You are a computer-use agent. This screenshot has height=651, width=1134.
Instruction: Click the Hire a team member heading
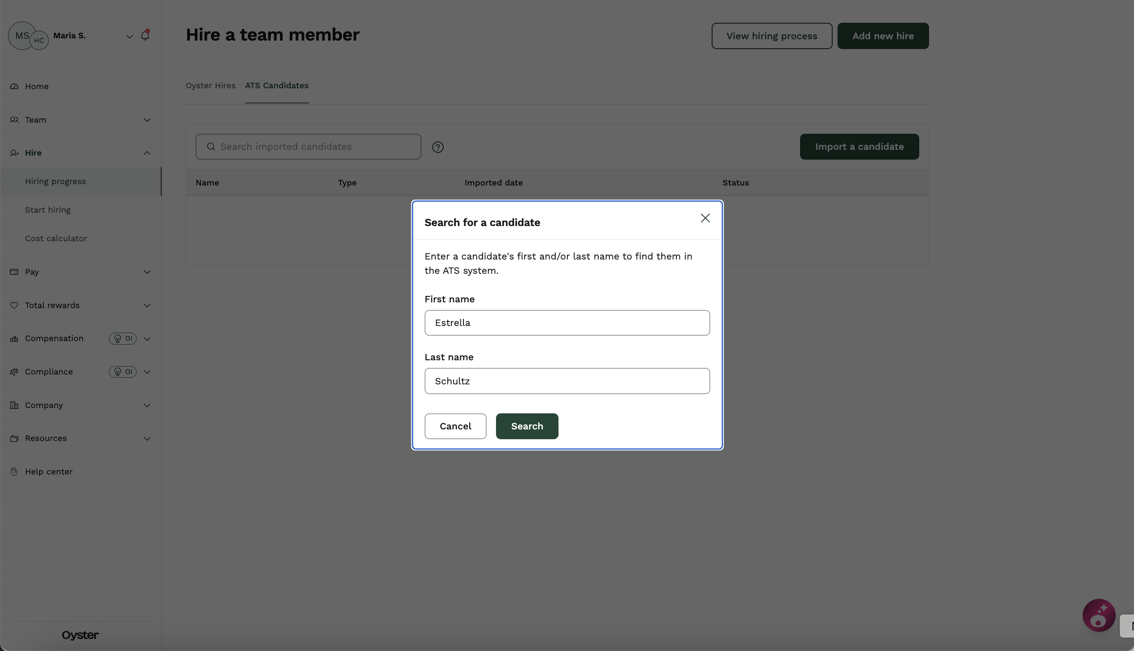coord(272,35)
